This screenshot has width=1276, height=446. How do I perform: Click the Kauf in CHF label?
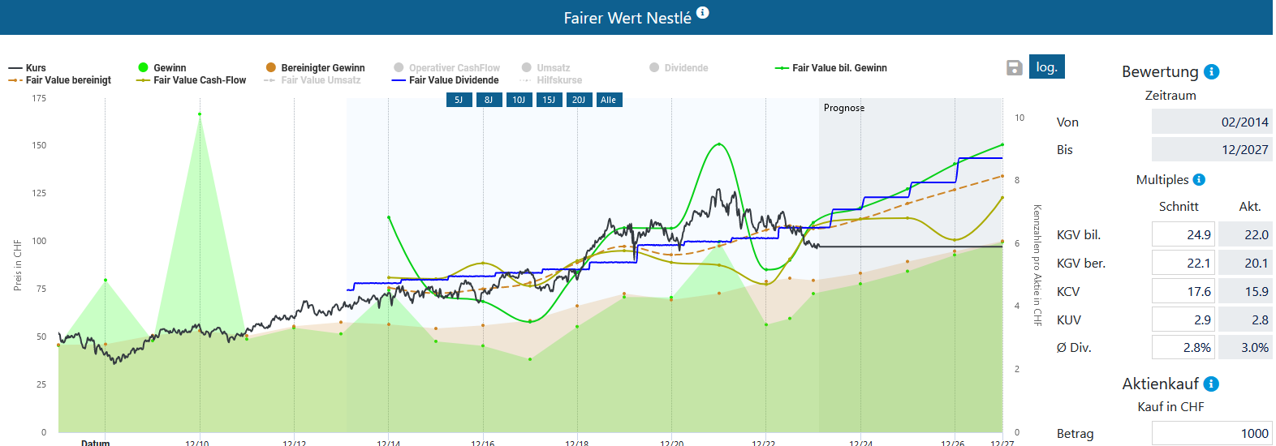point(1170,406)
